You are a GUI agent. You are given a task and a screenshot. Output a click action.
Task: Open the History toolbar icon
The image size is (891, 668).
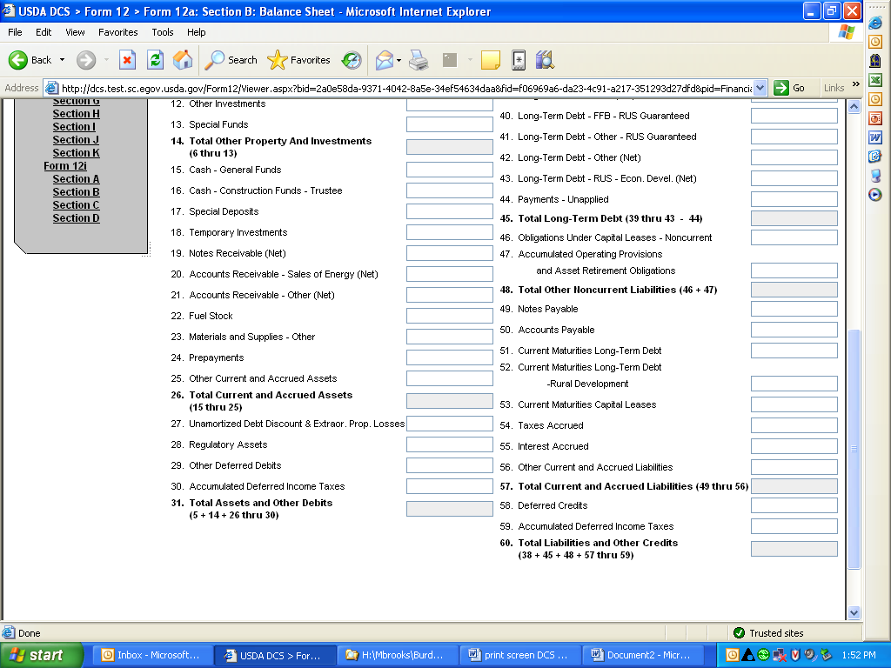tap(352, 60)
